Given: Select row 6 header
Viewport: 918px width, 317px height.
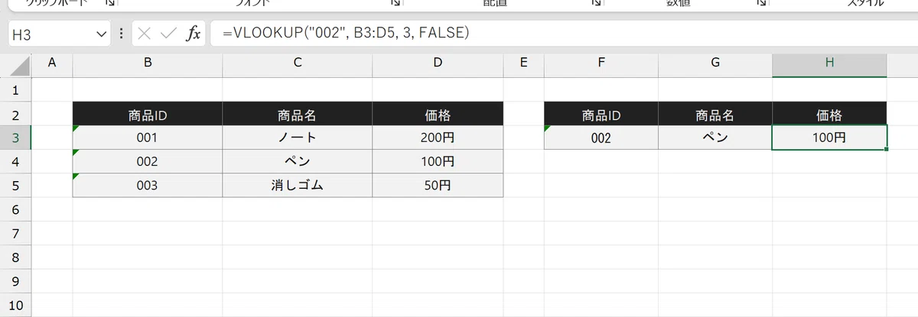Looking at the screenshot, I should (15, 209).
